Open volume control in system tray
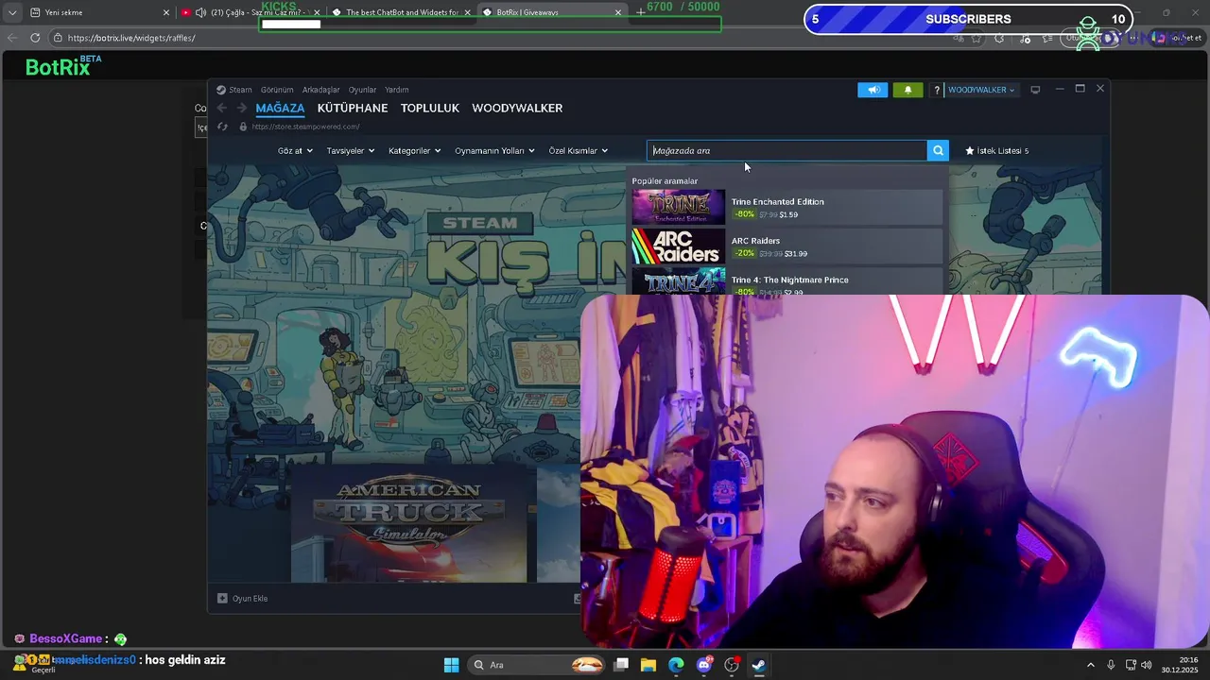Image resolution: width=1210 pixels, height=680 pixels. click(x=1147, y=665)
